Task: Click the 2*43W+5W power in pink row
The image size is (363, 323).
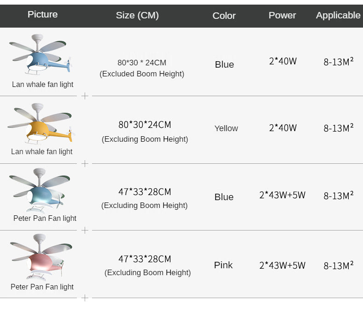Action: coord(282,265)
